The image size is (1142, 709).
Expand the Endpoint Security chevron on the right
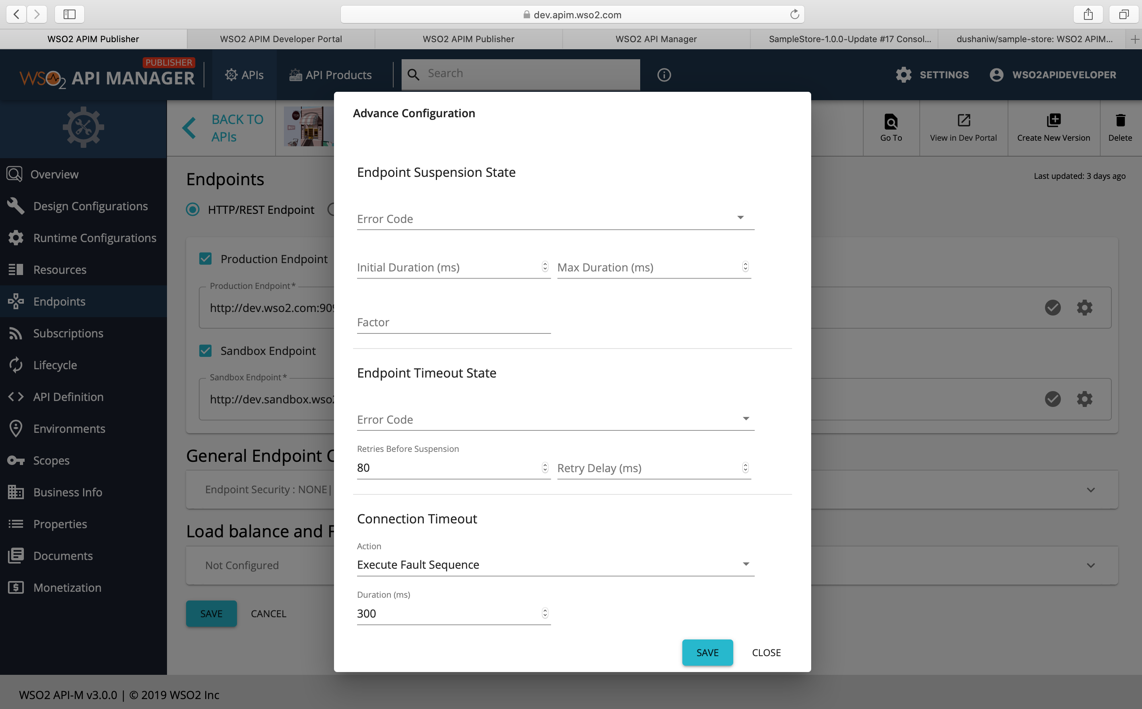1090,490
